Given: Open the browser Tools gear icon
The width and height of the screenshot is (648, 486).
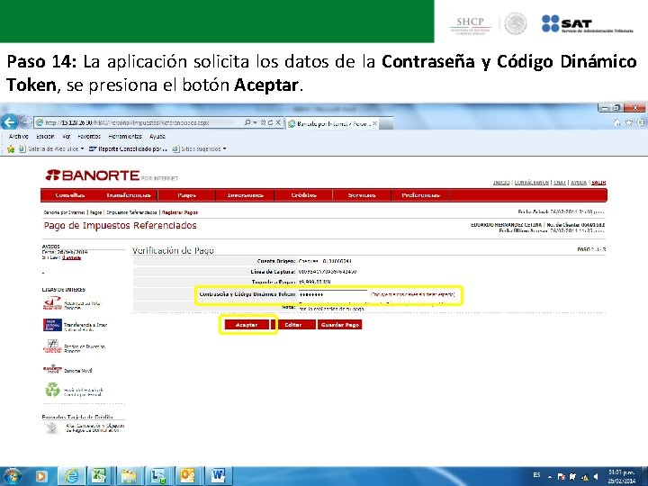Looking at the screenshot, I should [x=640, y=122].
